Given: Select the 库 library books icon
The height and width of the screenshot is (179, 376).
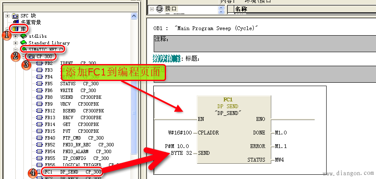Looking at the screenshot, I should tap(15, 29).
